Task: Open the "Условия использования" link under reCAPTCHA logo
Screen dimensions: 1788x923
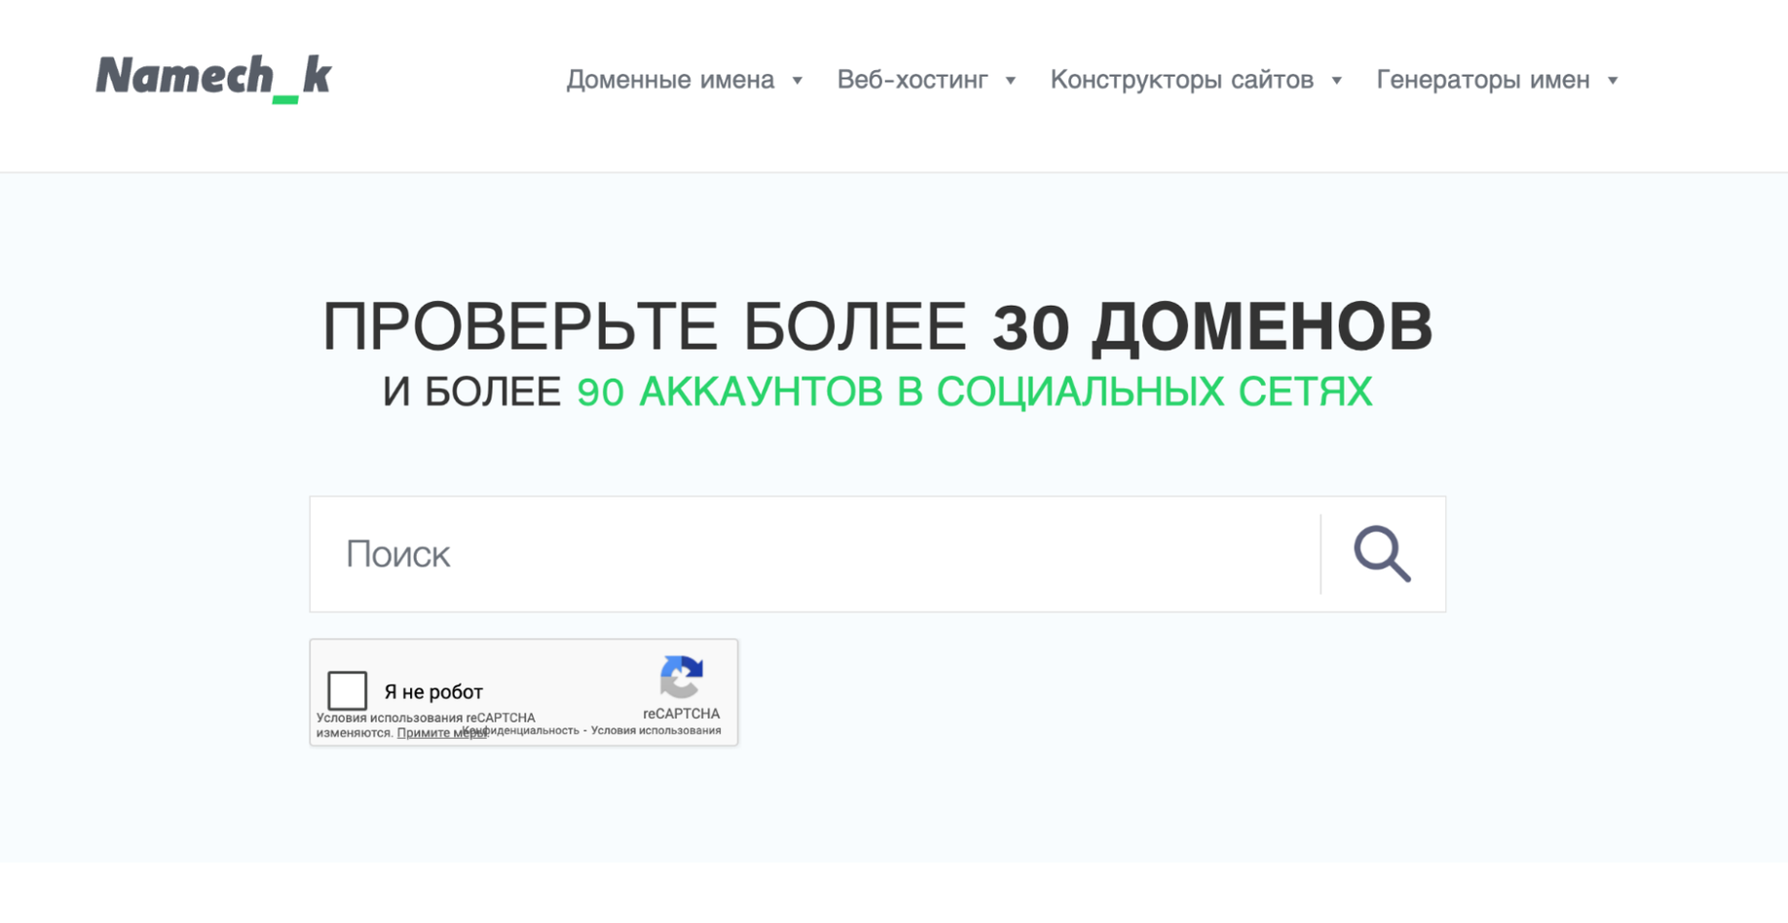Action: [x=656, y=730]
